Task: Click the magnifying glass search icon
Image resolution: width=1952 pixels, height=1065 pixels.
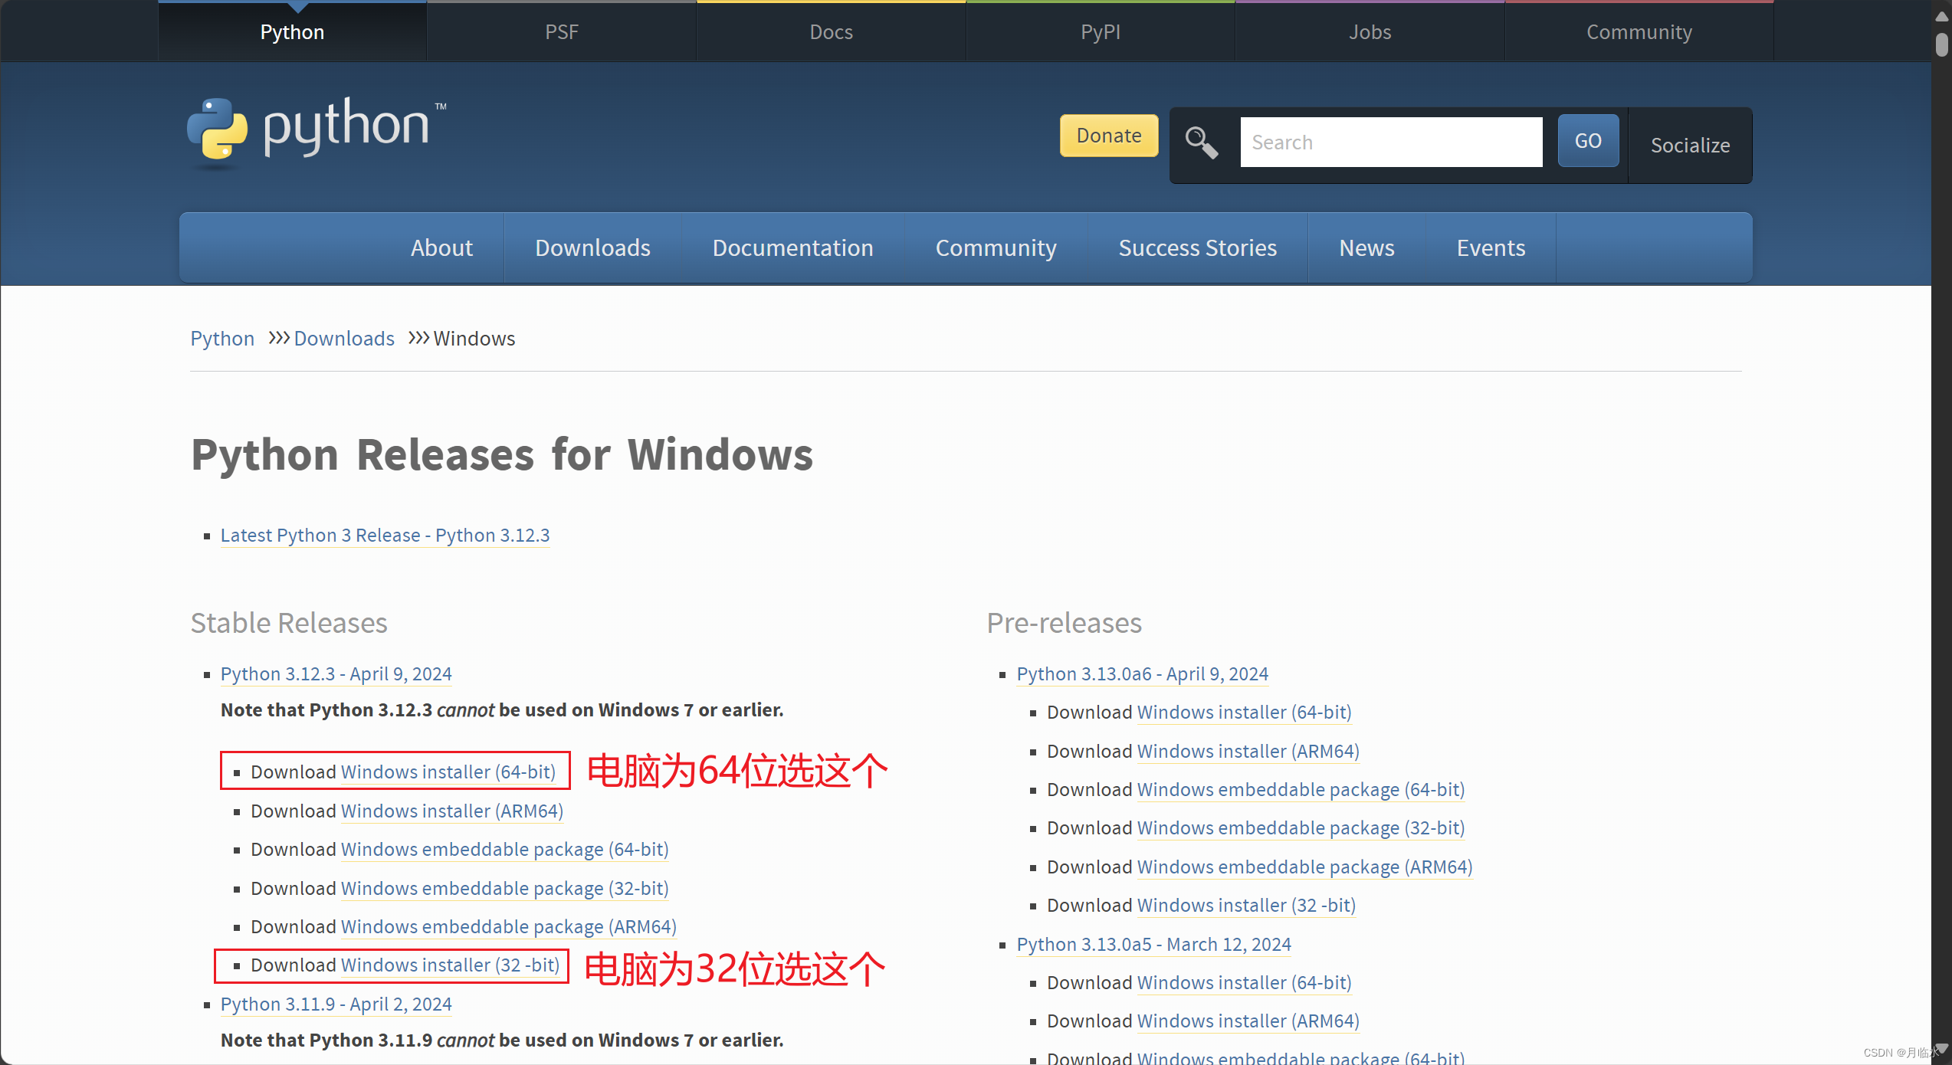Action: [x=1201, y=143]
